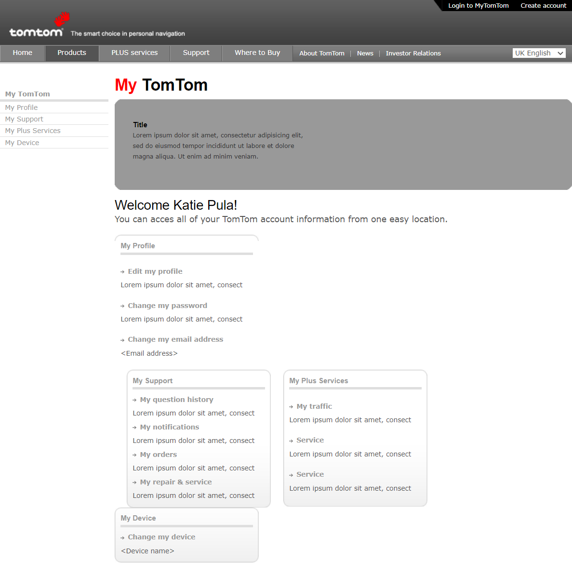Viewport: 572px width, 576px height.
Task: Select My TomTom in the sidebar
Action: coord(27,94)
